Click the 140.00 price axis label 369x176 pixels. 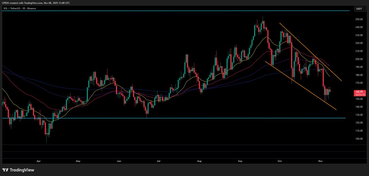click(x=359, y=107)
